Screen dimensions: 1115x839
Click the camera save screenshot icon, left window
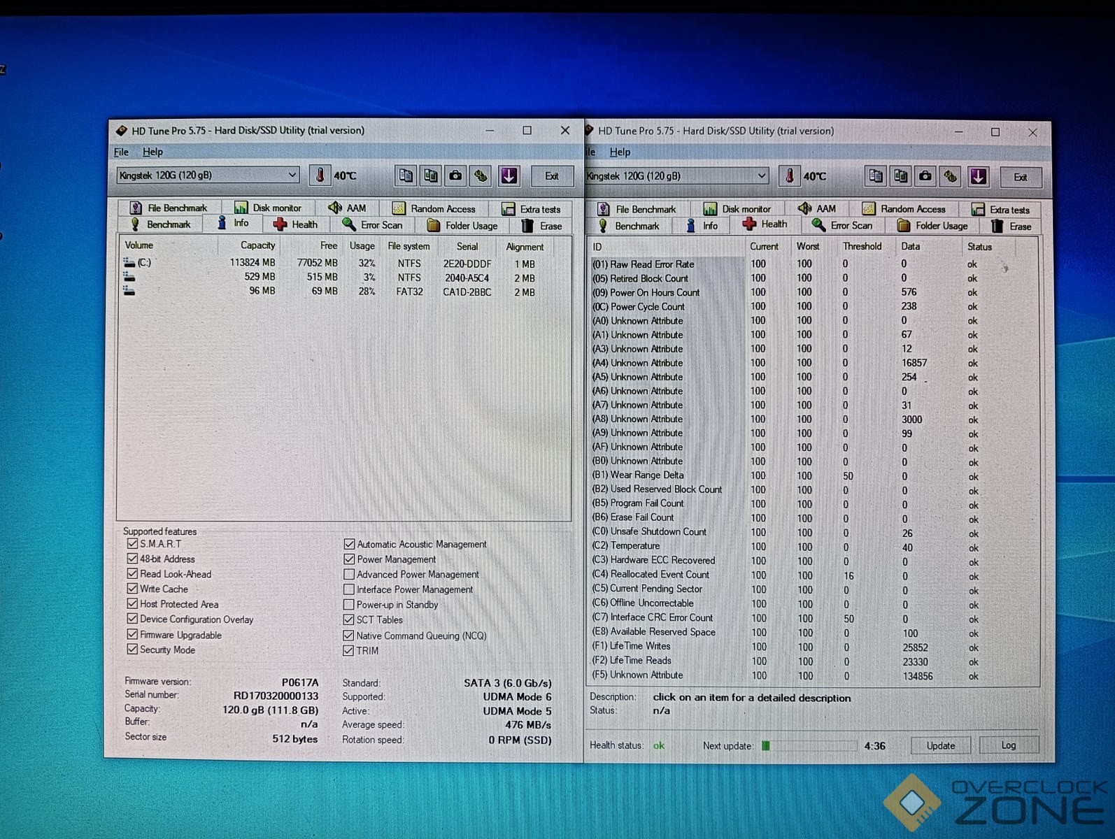tap(456, 175)
